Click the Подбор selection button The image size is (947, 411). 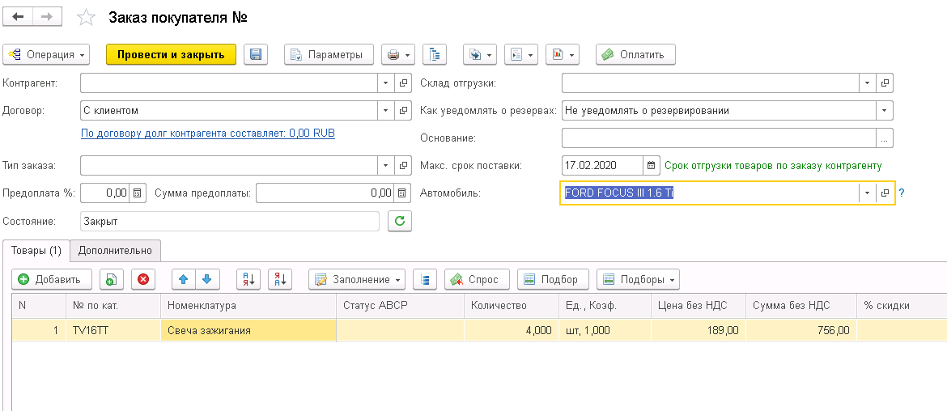coord(553,279)
